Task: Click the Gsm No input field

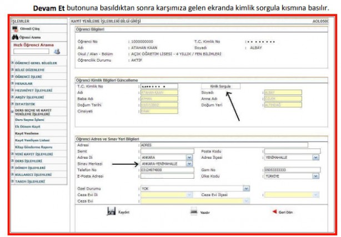Action: (292, 170)
